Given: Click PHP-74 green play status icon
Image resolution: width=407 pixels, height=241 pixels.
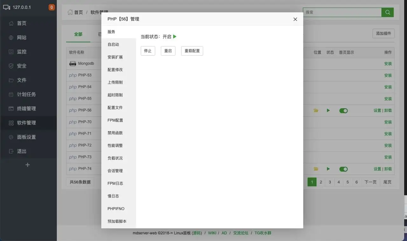Looking at the screenshot, I should pyautogui.click(x=328, y=169).
